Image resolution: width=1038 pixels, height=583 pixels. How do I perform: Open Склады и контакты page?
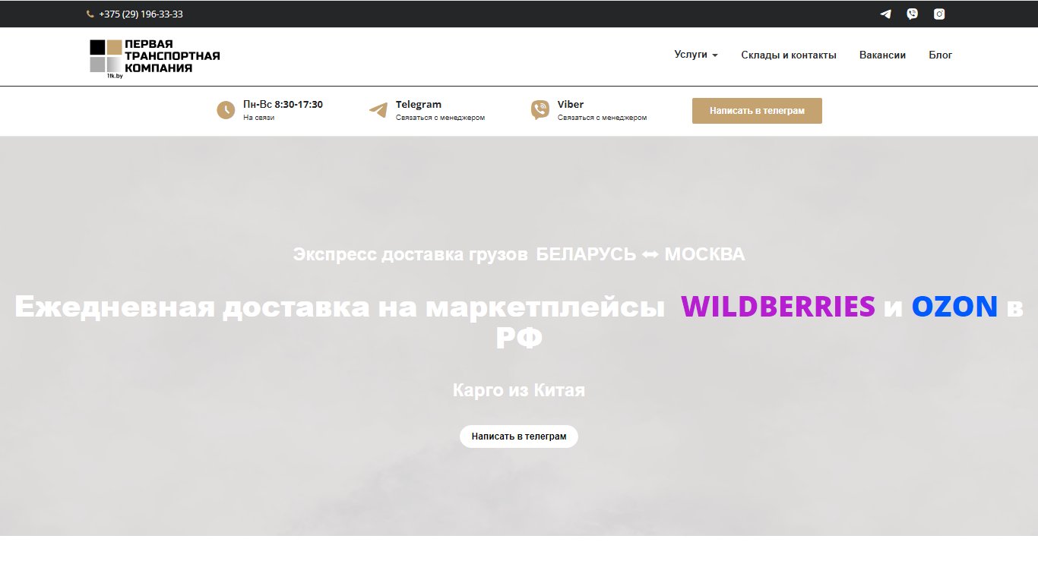point(789,55)
